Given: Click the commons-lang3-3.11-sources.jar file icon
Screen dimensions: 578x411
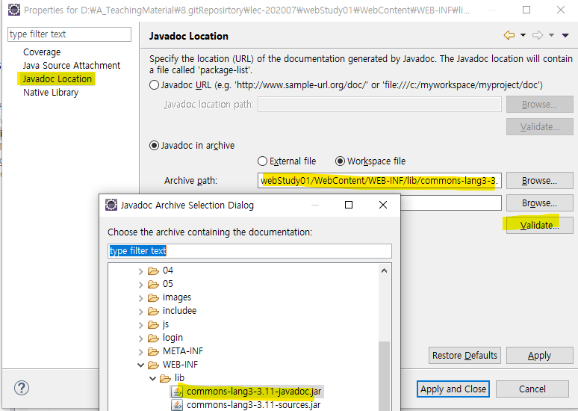Looking at the screenshot, I should pos(177,405).
